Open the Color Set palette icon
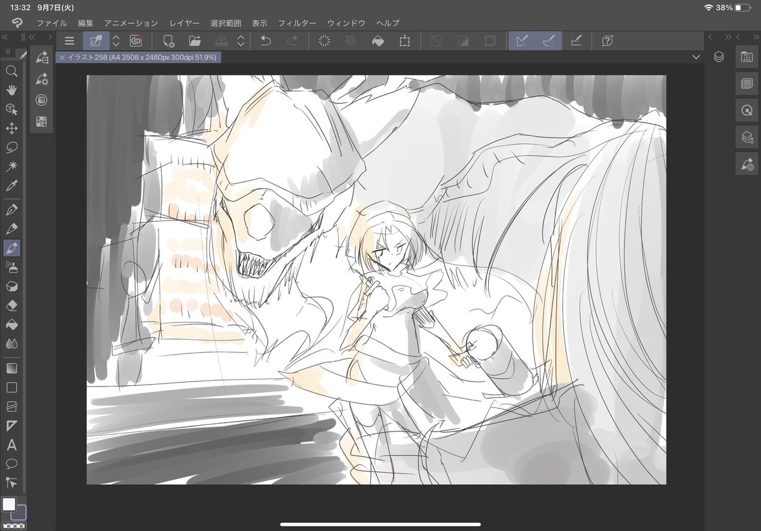The height and width of the screenshot is (531, 761). click(x=42, y=121)
